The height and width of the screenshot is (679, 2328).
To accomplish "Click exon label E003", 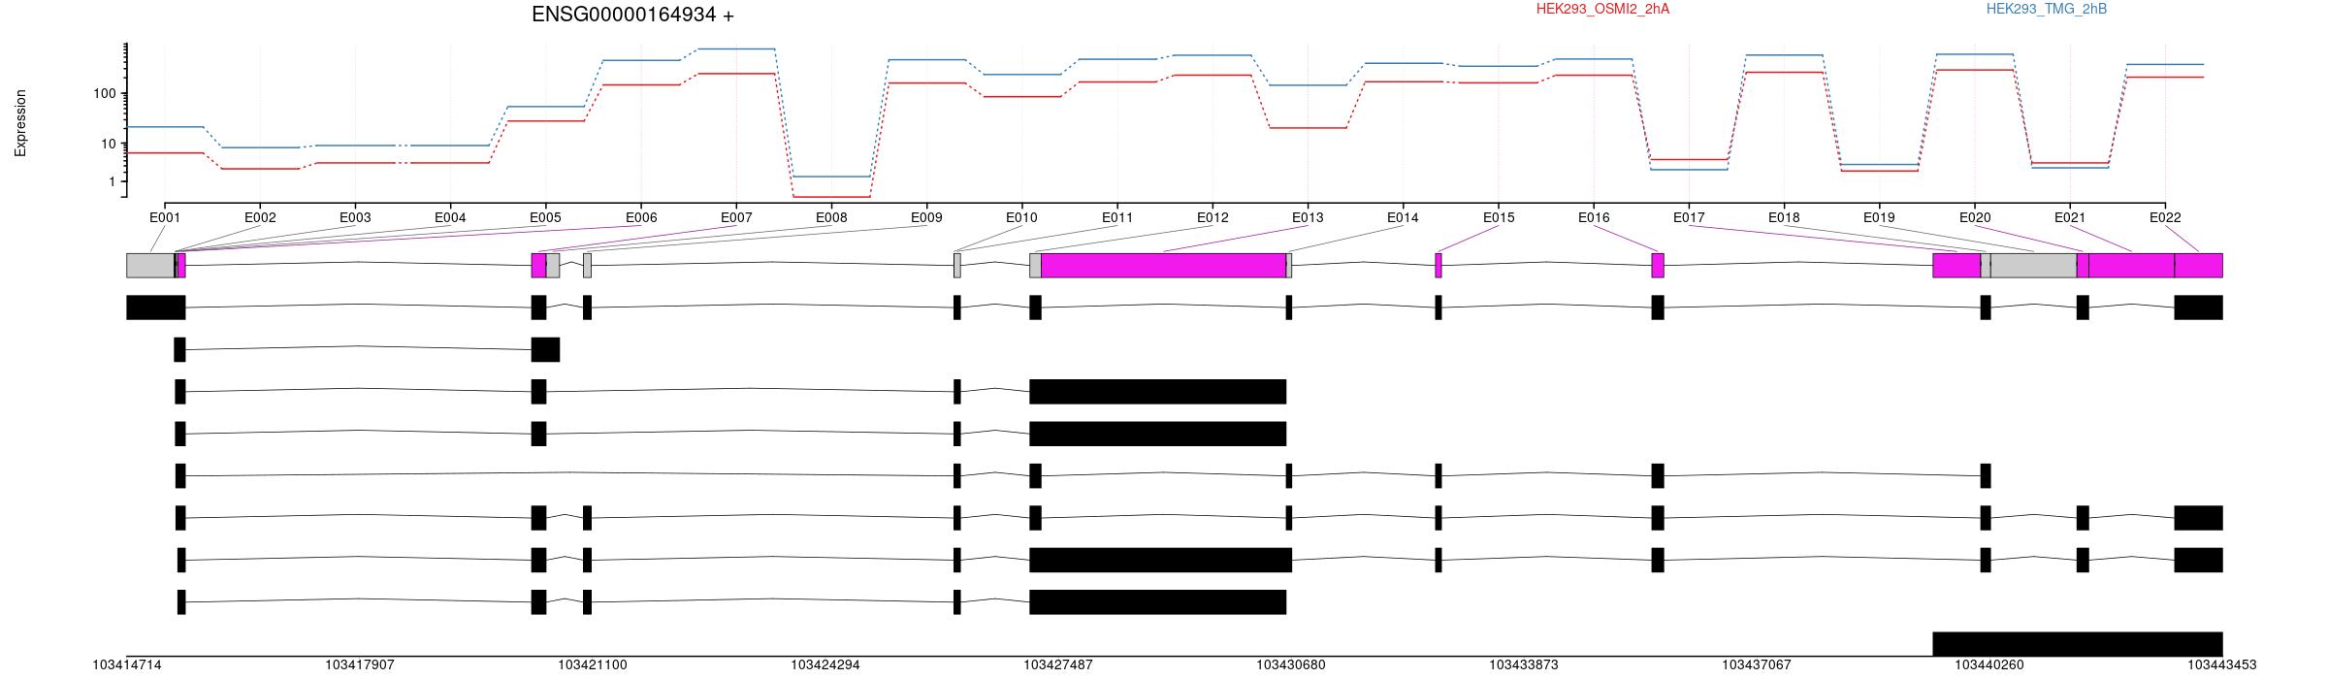I will click(x=355, y=217).
